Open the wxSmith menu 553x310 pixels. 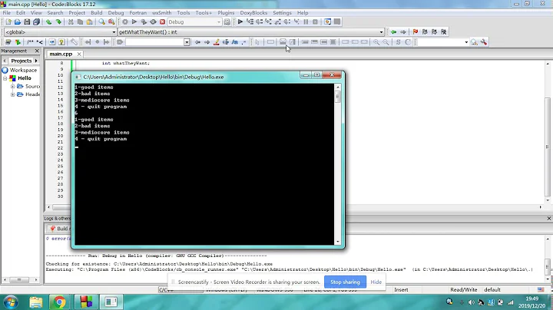pyautogui.click(x=161, y=13)
